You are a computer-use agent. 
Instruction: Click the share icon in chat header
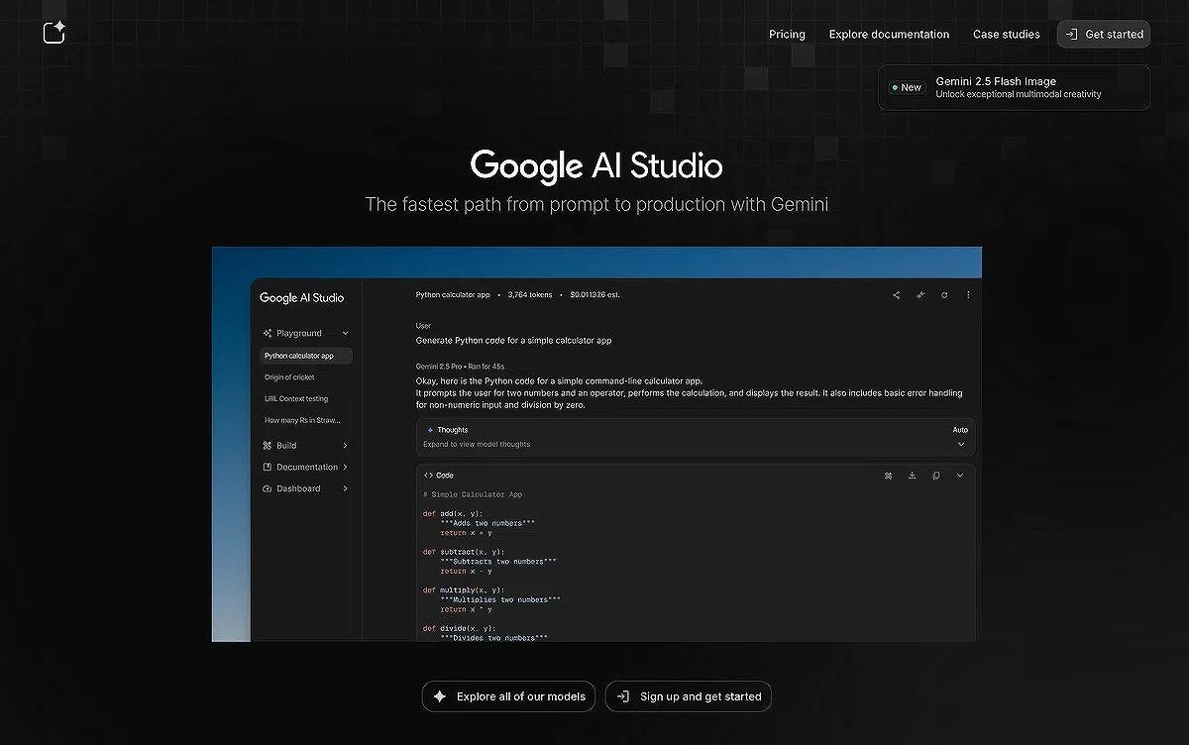(x=897, y=295)
